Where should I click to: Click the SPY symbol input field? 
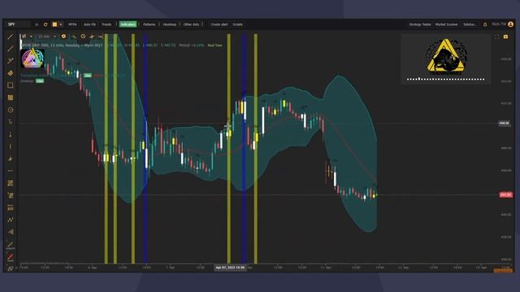point(19,24)
